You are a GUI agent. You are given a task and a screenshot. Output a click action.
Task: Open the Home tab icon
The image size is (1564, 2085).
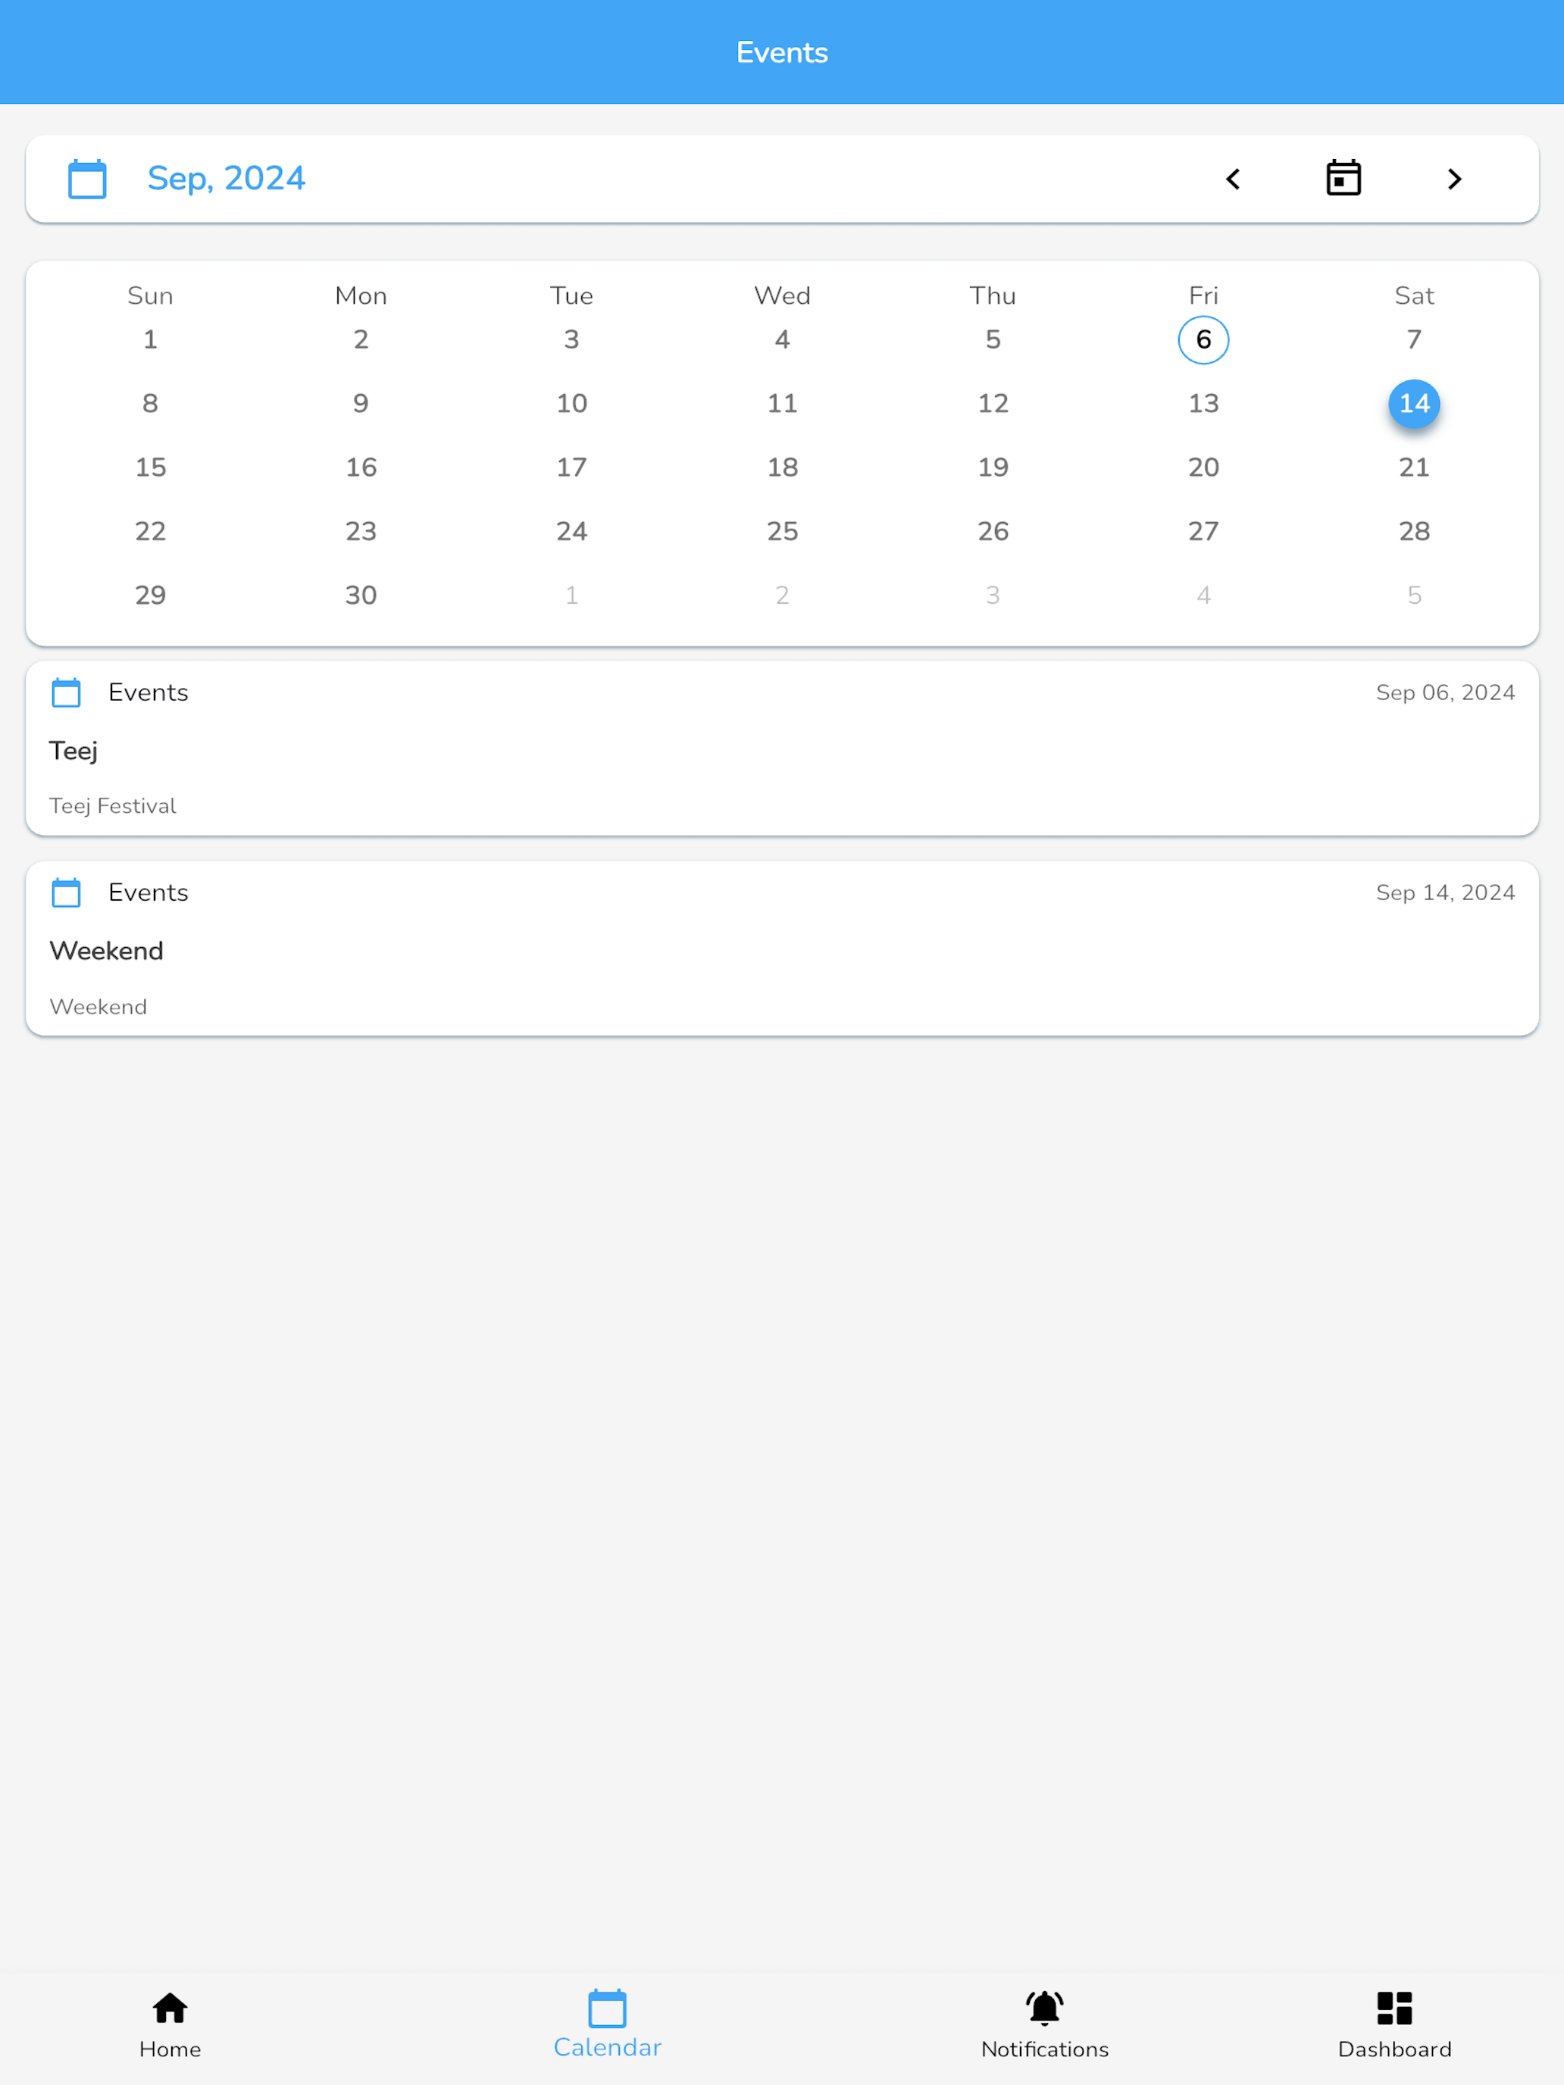click(170, 2008)
